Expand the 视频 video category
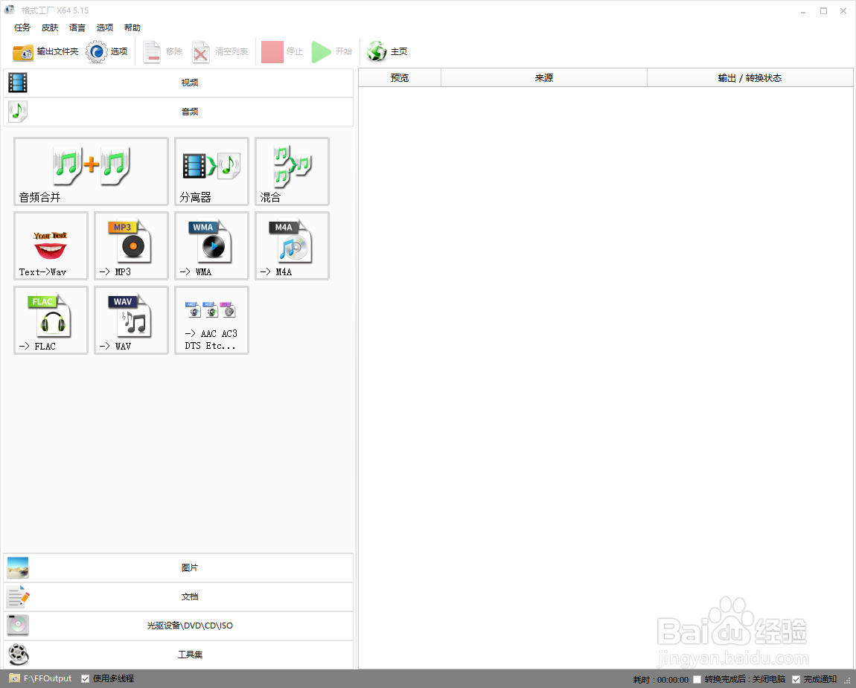856x688 pixels. 179,83
